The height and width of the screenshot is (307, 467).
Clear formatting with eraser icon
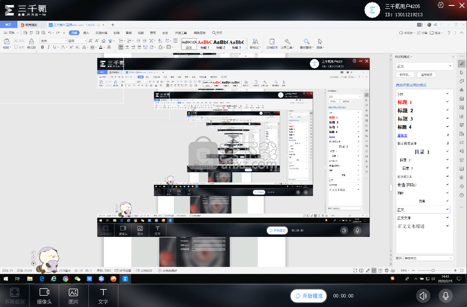(x=104, y=41)
